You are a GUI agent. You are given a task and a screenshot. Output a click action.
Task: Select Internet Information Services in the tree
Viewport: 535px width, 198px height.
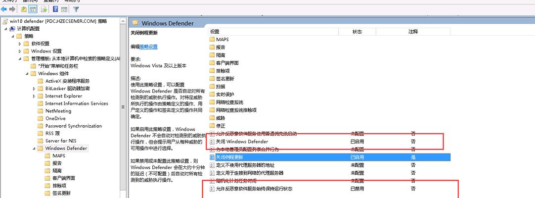[77, 103]
